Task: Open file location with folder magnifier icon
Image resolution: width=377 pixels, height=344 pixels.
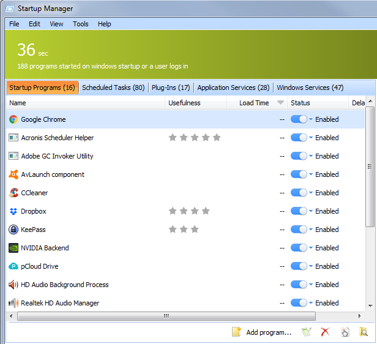Action: 364,332
